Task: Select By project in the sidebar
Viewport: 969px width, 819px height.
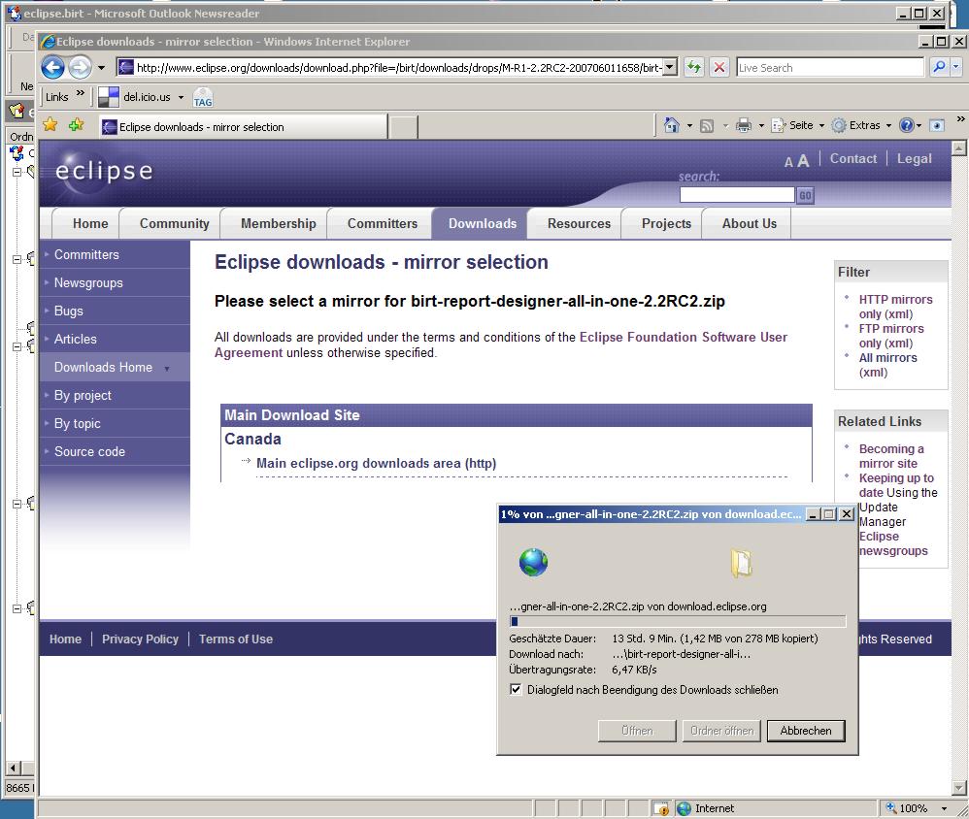Action: (x=83, y=396)
